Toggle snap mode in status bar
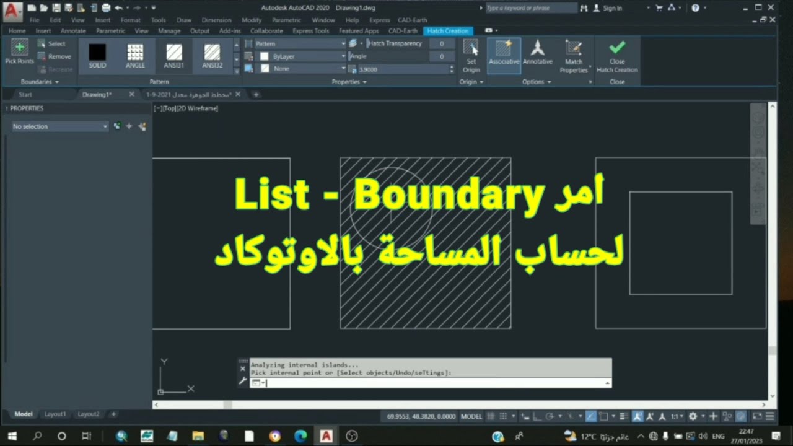Image resolution: width=793 pixels, height=446 pixels. [x=503, y=416]
